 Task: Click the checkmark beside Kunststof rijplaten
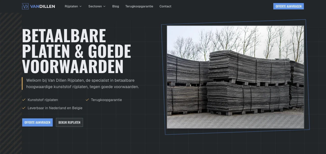[x=24, y=100]
